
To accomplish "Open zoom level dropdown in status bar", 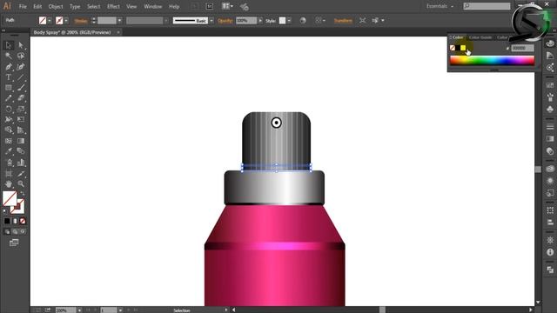I will coord(79,310).
